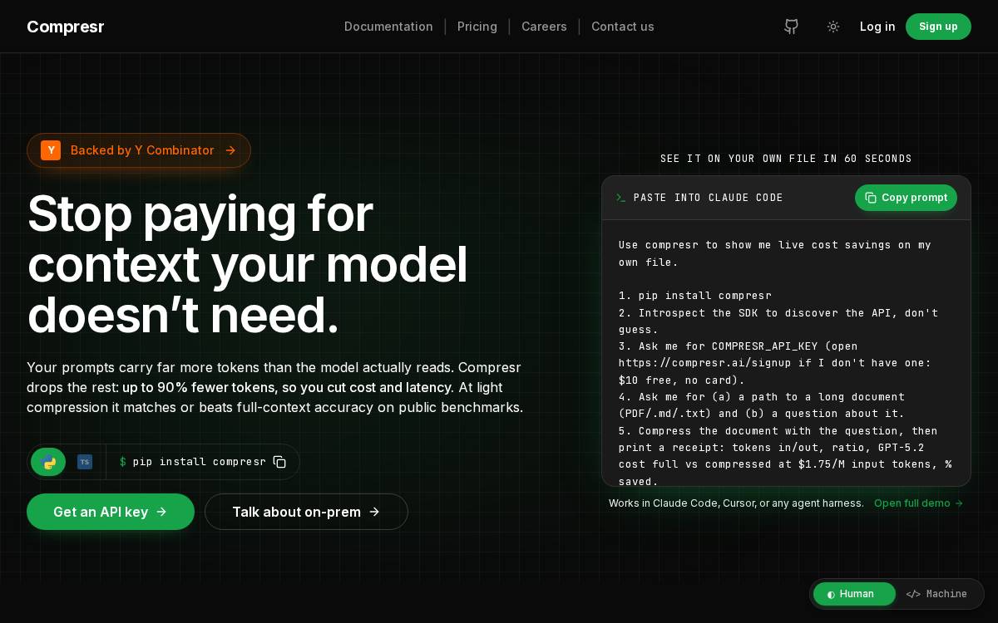Open the Backed by Y Combinator badge
The height and width of the screenshot is (623, 998).
(x=139, y=150)
